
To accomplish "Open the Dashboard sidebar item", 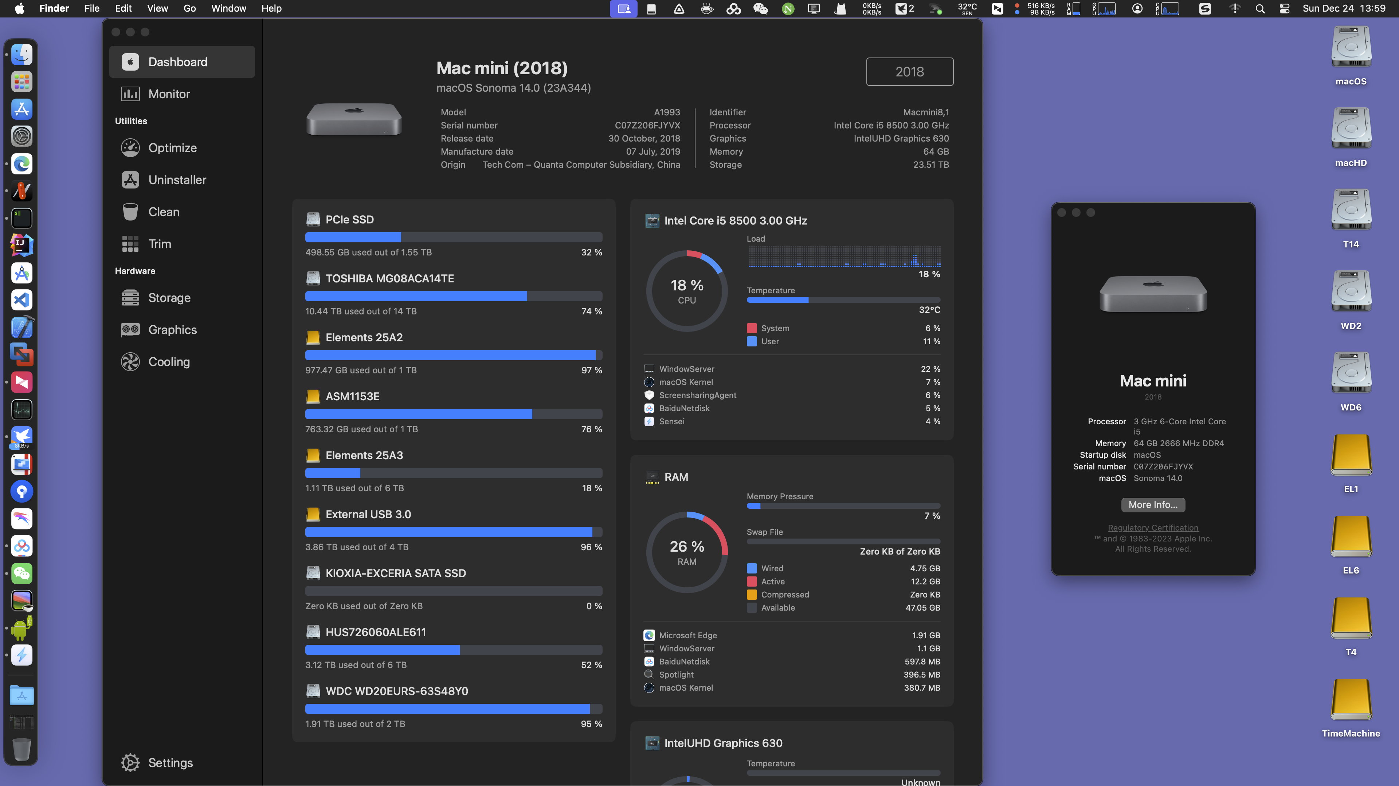I will pos(182,62).
